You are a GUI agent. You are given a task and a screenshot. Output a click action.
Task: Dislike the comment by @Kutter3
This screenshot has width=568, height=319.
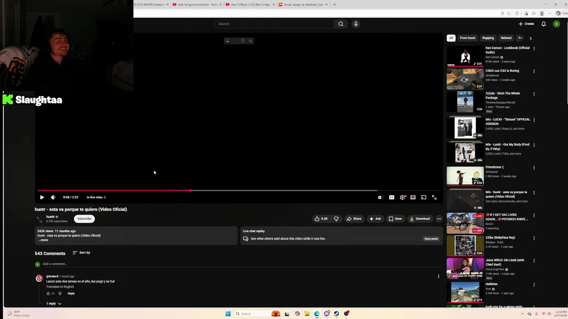[60, 293]
